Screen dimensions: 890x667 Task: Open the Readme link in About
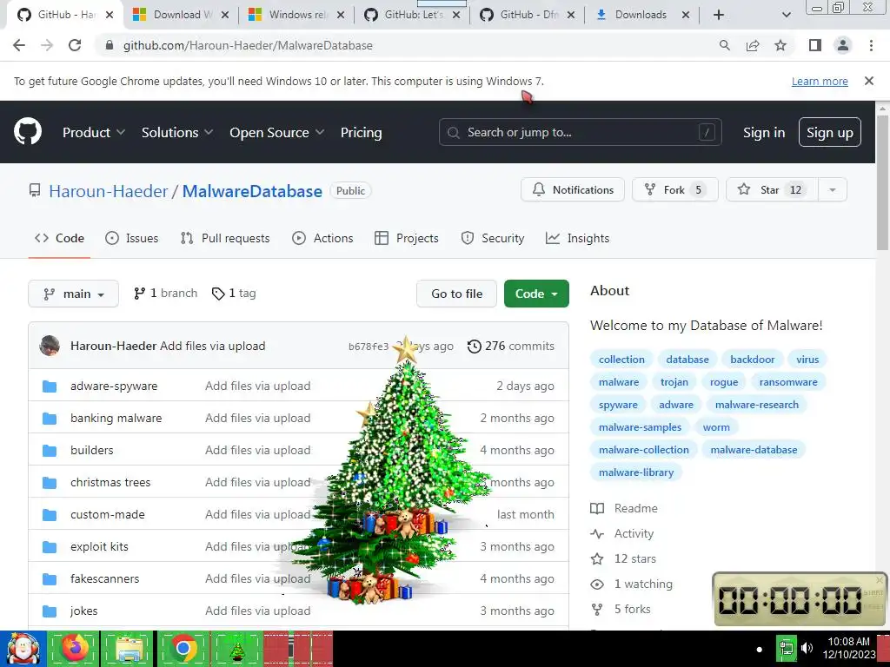pyautogui.click(x=624, y=508)
